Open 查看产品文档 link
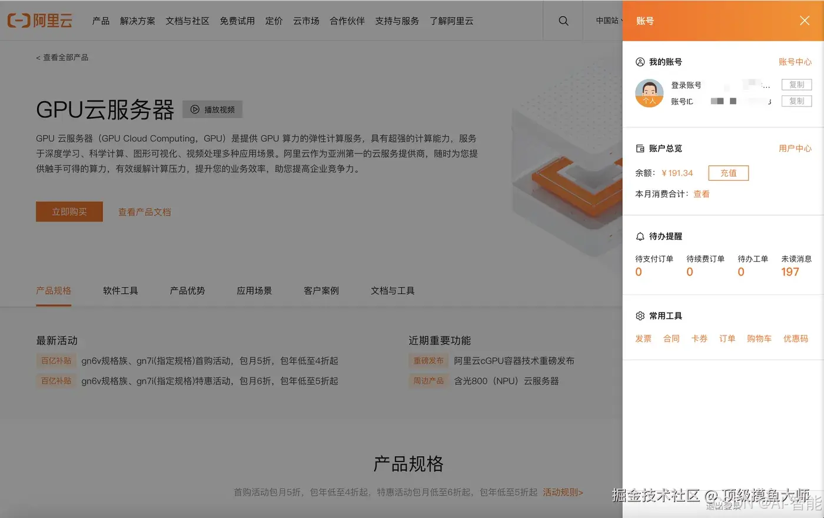This screenshot has height=518, width=824. [x=144, y=211]
